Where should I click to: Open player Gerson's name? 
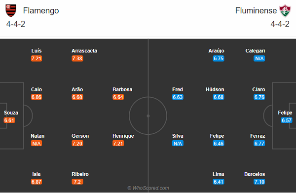coord(80,136)
